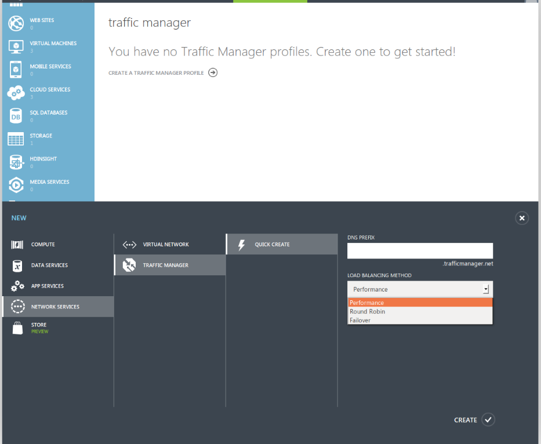This screenshot has height=444, width=541.
Task: Click the Network Services dotted circle icon
Action: pyautogui.click(x=17, y=307)
